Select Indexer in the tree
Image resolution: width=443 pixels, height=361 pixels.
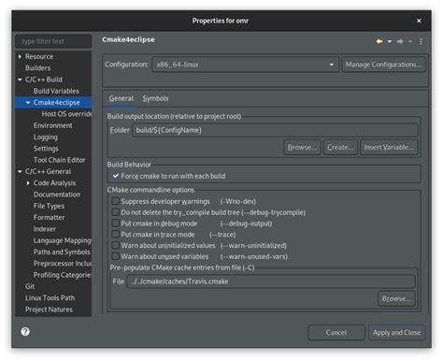pyautogui.click(x=45, y=229)
